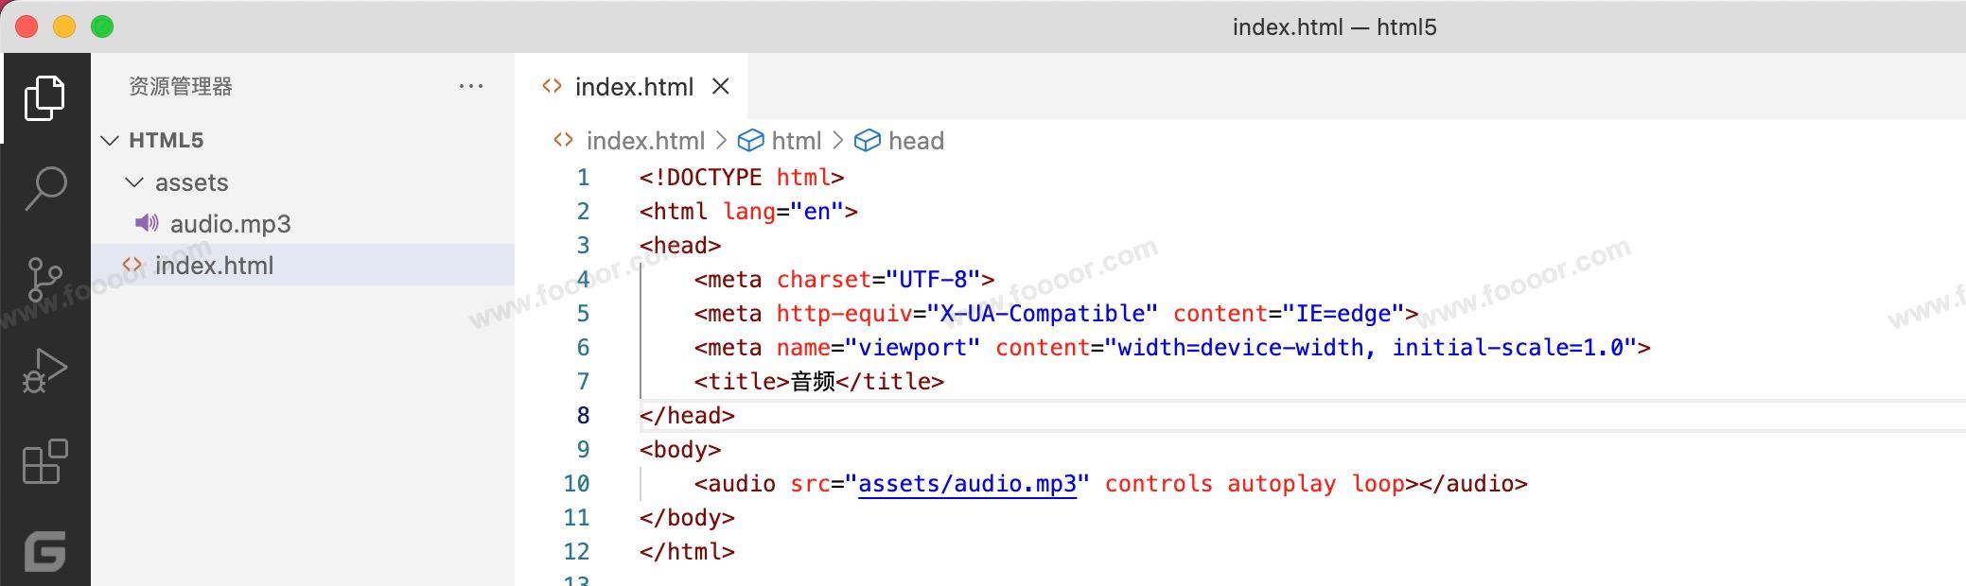Viewport: 1966px width, 586px height.
Task: Open the Source Control view
Action: coord(44,280)
